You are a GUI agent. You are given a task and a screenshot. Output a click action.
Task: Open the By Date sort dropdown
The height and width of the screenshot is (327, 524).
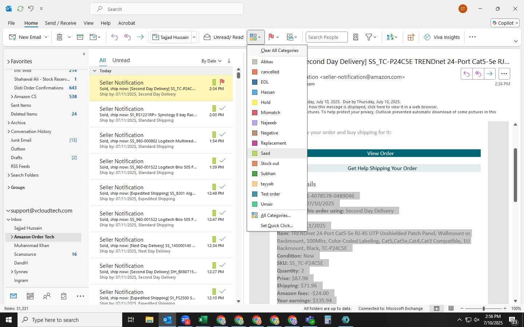[211, 61]
